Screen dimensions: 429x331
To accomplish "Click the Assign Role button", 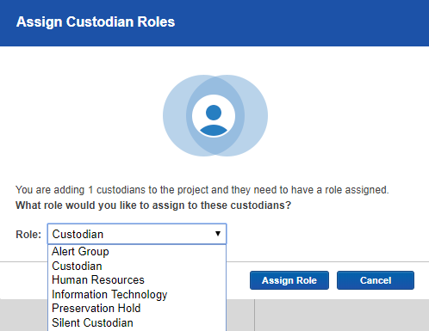I will [289, 280].
